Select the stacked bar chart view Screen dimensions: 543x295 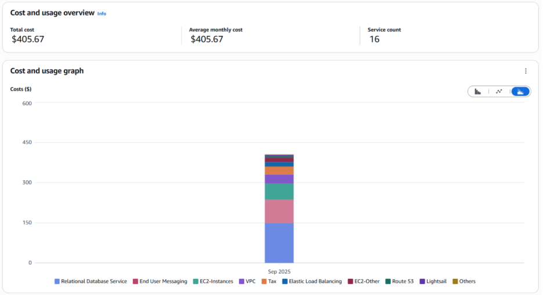[520, 91]
